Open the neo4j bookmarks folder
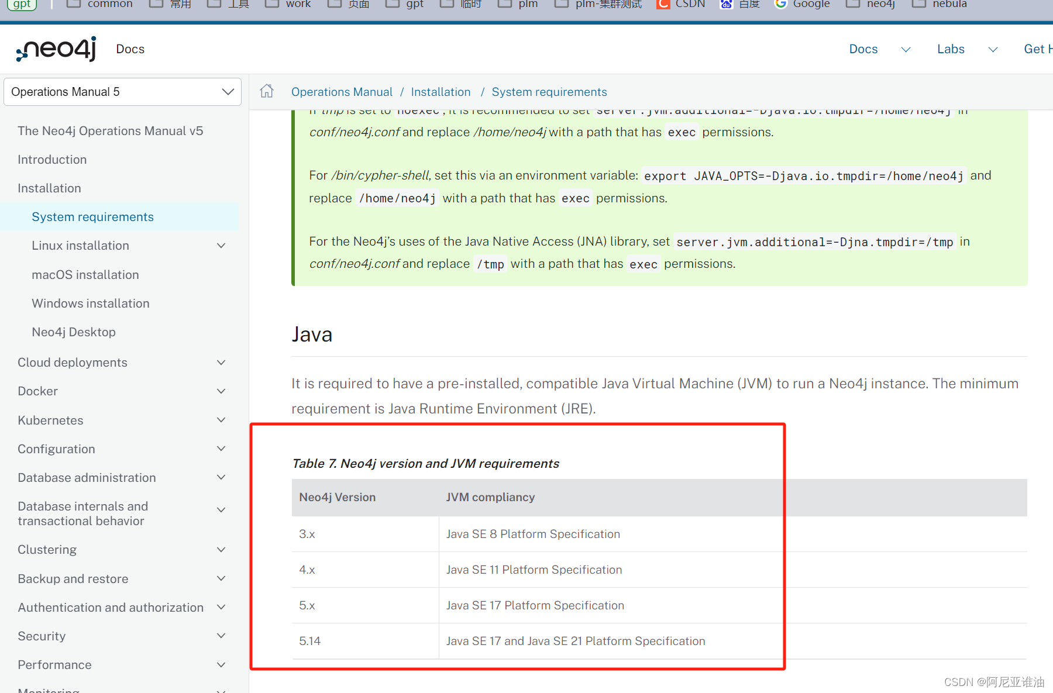This screenshot has width=1053, height=693. click(x=870, y=4)
